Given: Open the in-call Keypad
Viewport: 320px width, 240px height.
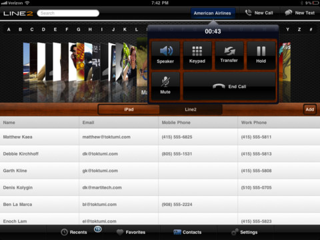Looking at the screenshot, I should tap(197, 55).
